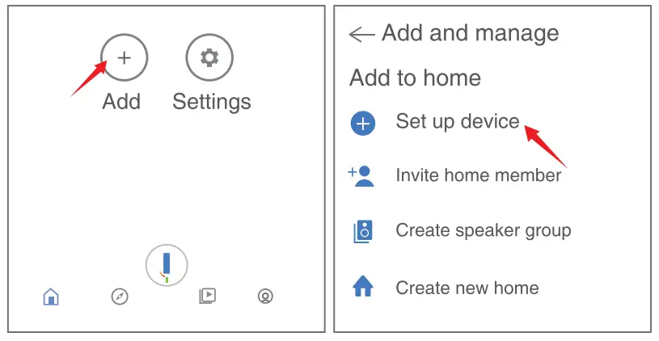The height and width of the screenshot is (341, 659).
Task: Open the Media tab icon
Action: 207,296
